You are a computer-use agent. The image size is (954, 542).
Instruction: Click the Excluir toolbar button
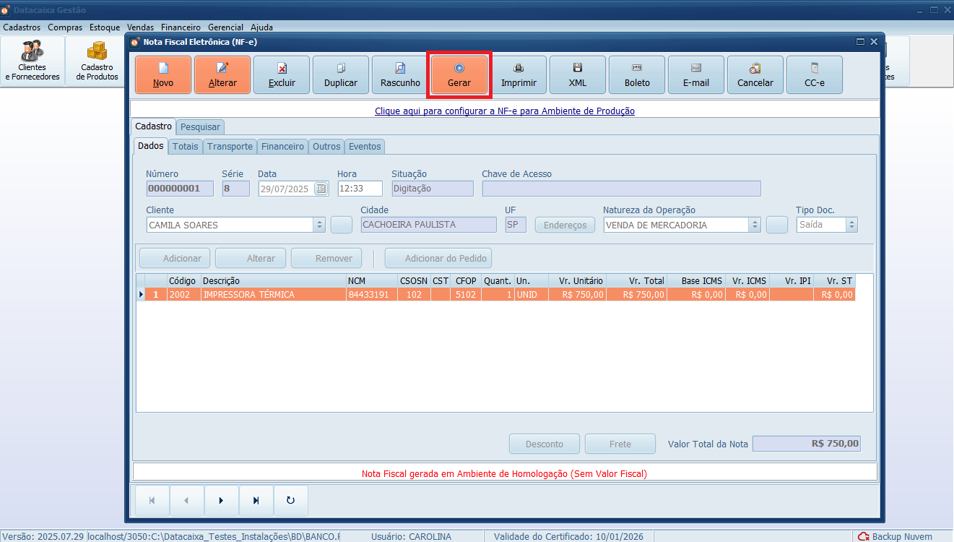pos(282,75)
